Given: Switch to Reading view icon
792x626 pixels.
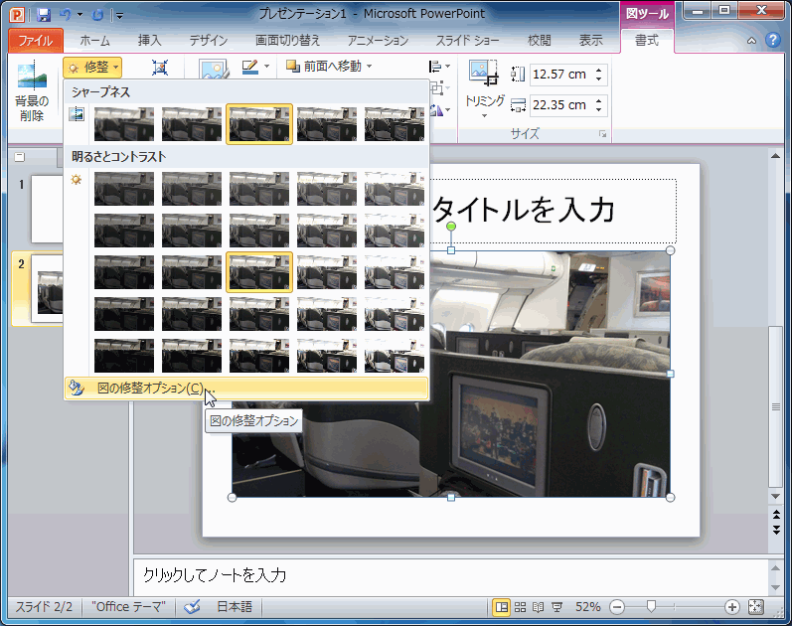Looking at the screenshot, I should click(538, 607).
